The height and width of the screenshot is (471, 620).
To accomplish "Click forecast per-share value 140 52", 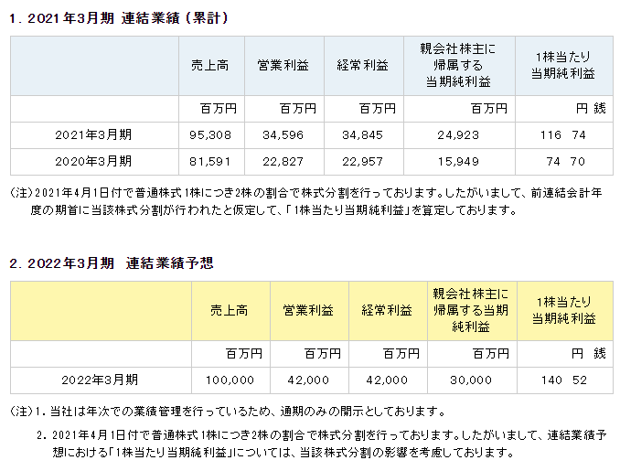I will tap(564, 380).
